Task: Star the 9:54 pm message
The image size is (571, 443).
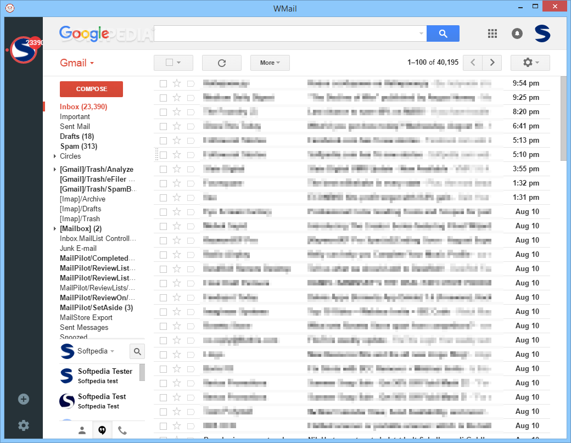Action: pyautogui.click(x=177, y=83)
